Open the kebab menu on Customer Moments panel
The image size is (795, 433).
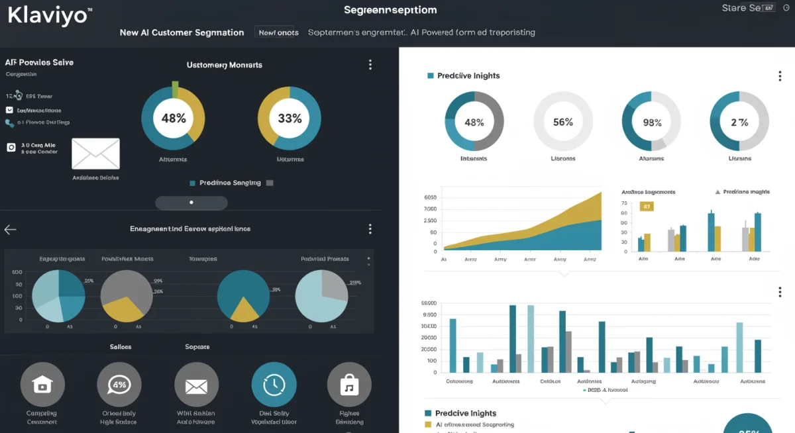(370, 64)
